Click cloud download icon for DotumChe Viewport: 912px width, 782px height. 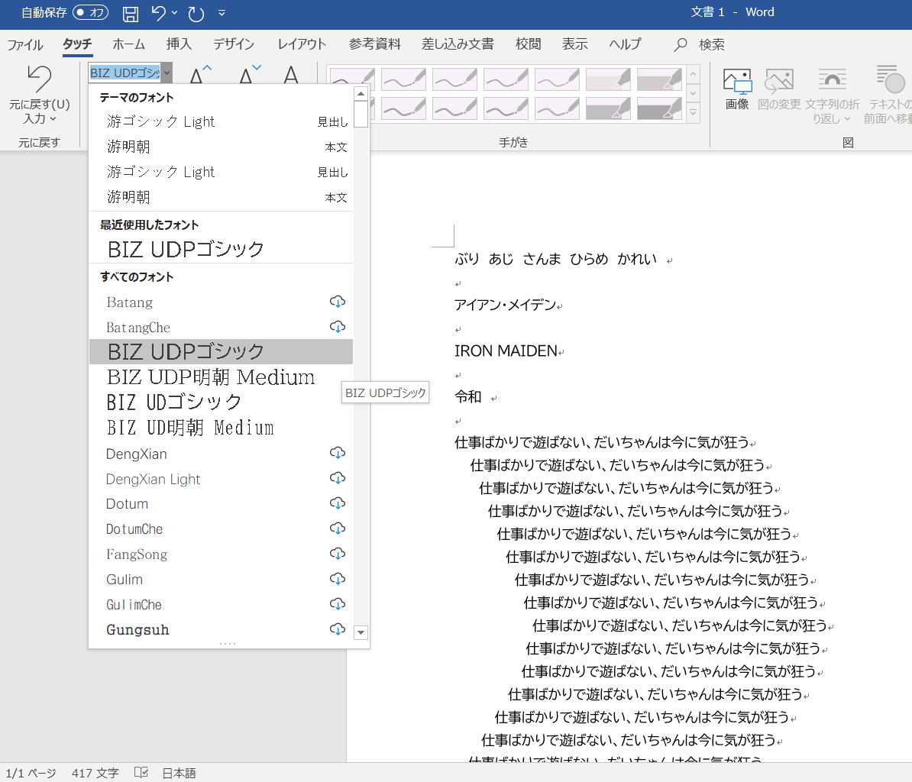click(x=338, y=528)
